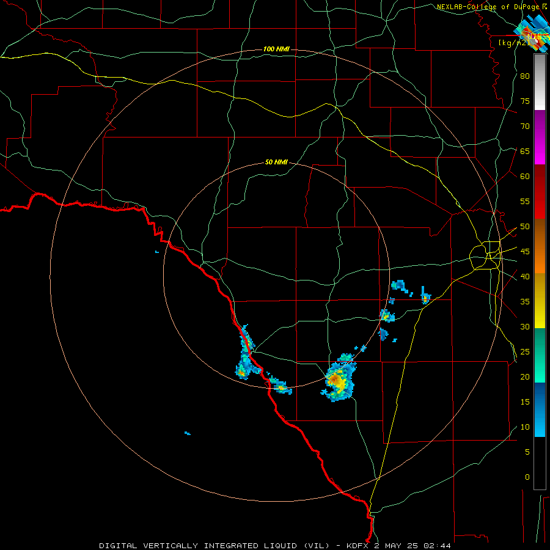Click the "50 NMI" range ring label

point(276,162)
